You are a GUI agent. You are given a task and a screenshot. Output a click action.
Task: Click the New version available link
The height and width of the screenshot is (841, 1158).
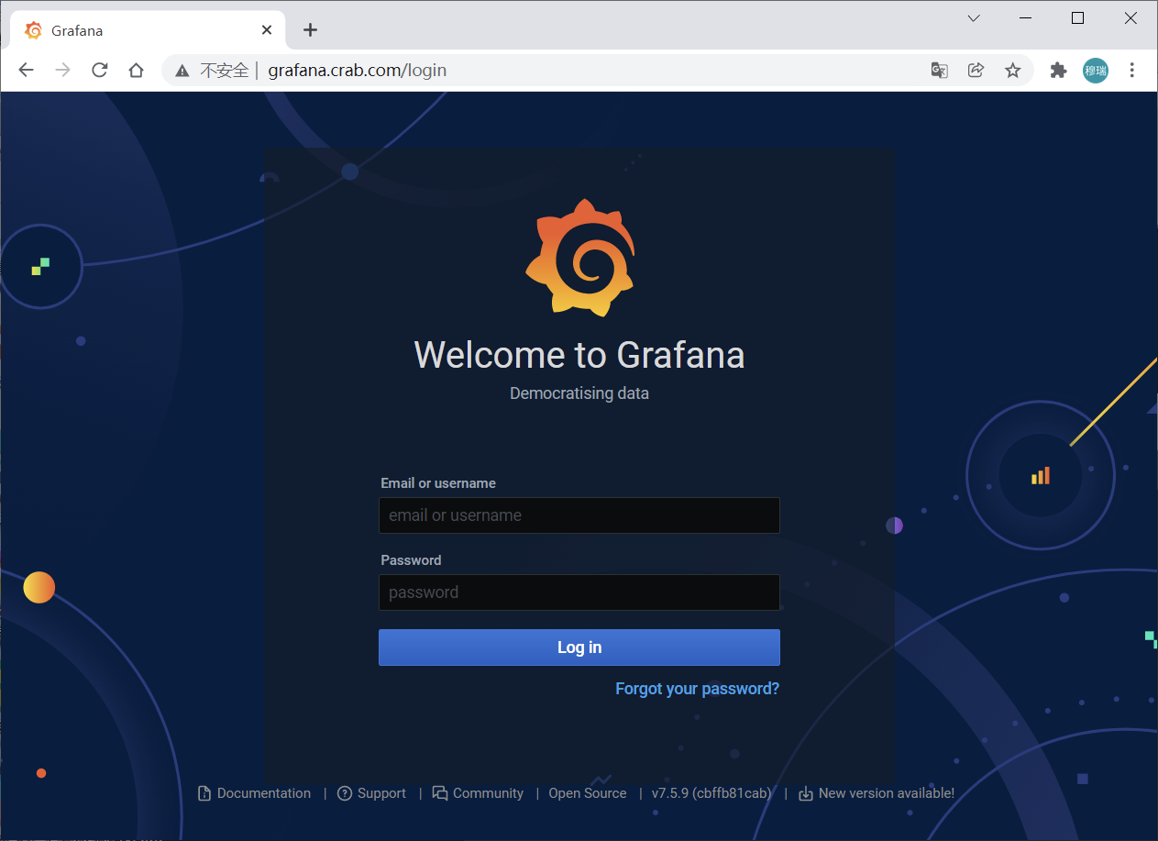887,793
